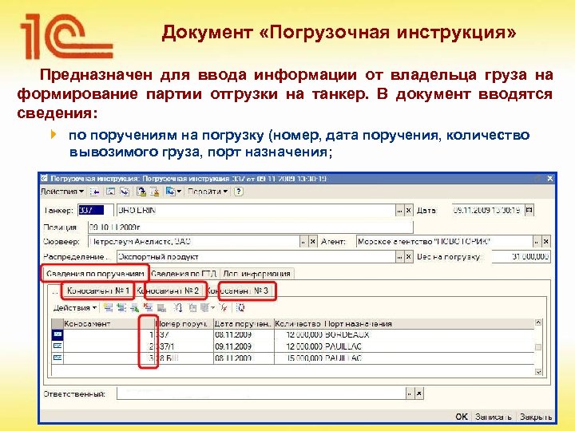The width and height of the screenshot is (575, 431).
Task: Click the Дата поручен. column header
Action: (x=244, y=323)
